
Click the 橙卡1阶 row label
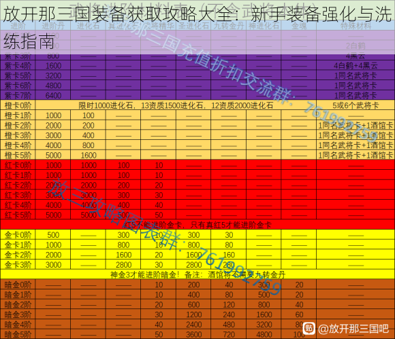pos(18,115)
